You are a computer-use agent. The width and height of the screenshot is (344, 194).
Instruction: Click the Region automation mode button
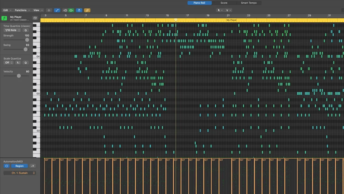pyautogui.click(x=19, y=166)
